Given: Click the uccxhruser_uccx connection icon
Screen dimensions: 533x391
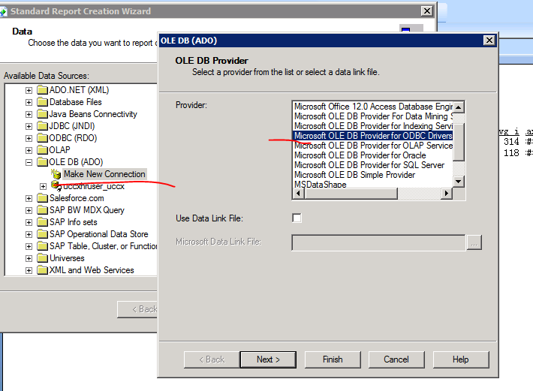Looking at the screenshot, I should pos(55,185).
